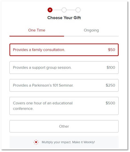
Task: Choose the $500 educational conference option
Action: click(64, 106)
